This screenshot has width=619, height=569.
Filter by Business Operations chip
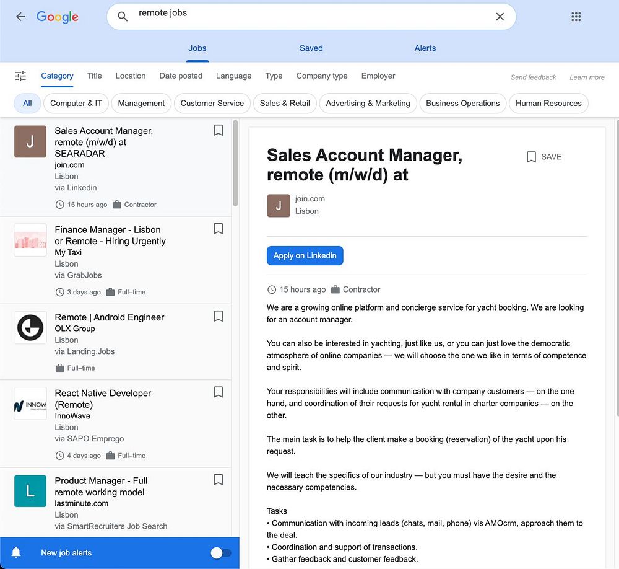pyautogui.click(x=462, y=104)
